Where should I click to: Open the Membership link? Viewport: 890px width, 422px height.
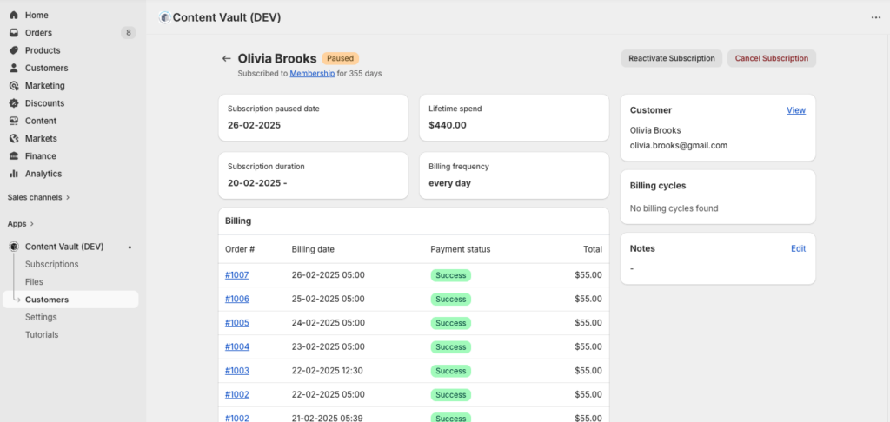click(x=312, y=74)
